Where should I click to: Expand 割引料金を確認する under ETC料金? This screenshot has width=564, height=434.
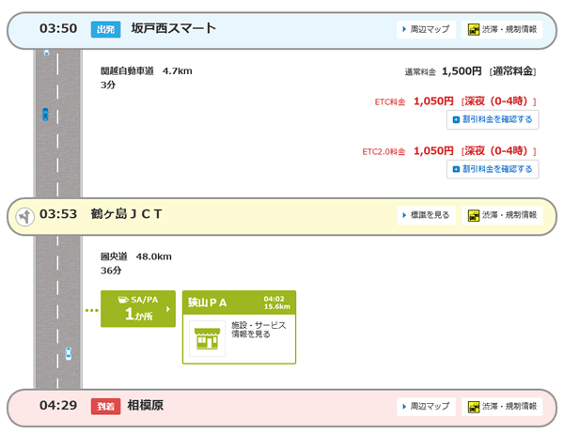click(x=493, y=119)
